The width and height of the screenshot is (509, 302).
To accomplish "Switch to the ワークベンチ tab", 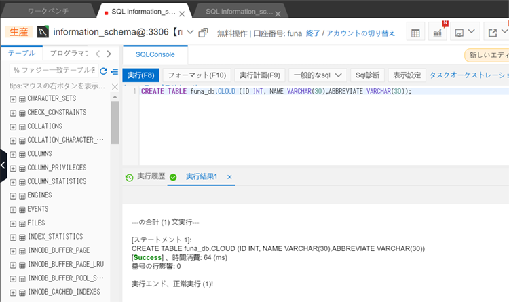I will tap(48, 12).
